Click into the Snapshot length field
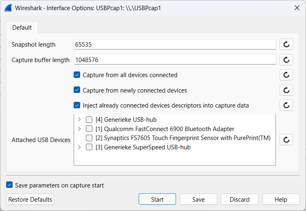306x211 pixels. click(175, 45)
